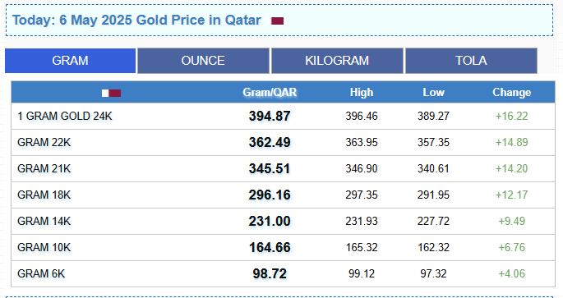This screenshot has width=563, height=298.
Task: Click the 10K price 164.66
Action: click(270, 247)
